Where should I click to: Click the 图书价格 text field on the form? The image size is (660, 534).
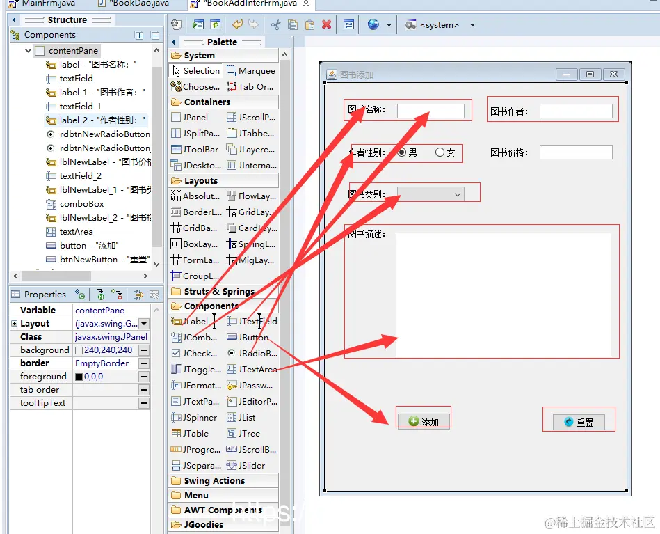pos(576,152)
